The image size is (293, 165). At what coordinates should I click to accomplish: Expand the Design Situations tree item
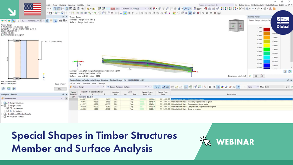click(2, 103)
